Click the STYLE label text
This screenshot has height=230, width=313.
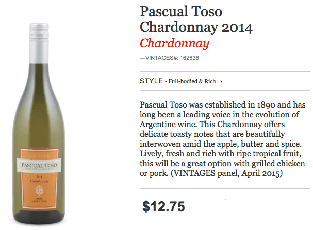(x=151, y=81)
